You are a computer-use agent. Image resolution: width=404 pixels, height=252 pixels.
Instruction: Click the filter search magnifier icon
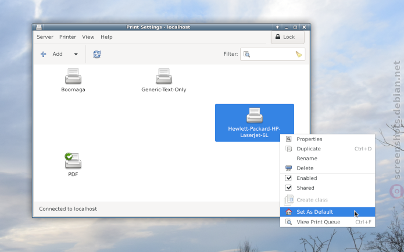pos(247,55)
